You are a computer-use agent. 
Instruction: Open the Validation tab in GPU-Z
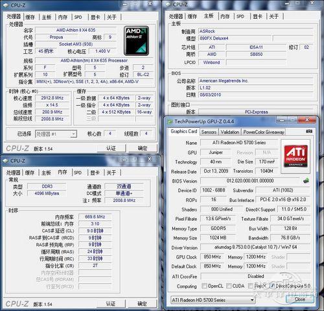click(x=230, y=132)
